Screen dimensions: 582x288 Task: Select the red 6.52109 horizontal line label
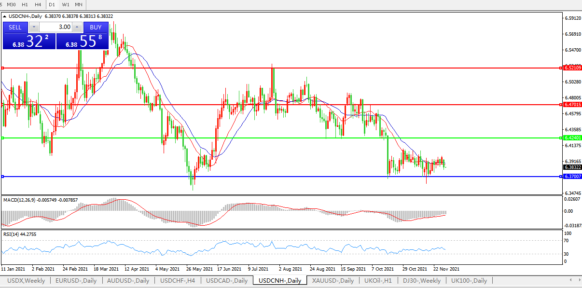(x=572, y=68)
